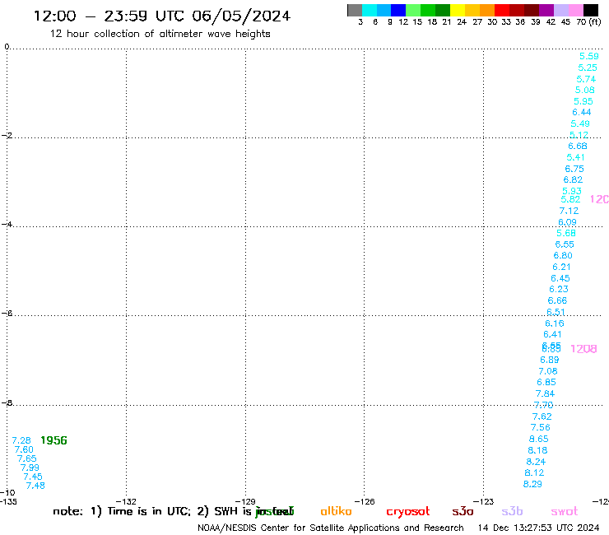Click the 8.65 wave height value
The image size is (609, 535).
click(539, 439)
